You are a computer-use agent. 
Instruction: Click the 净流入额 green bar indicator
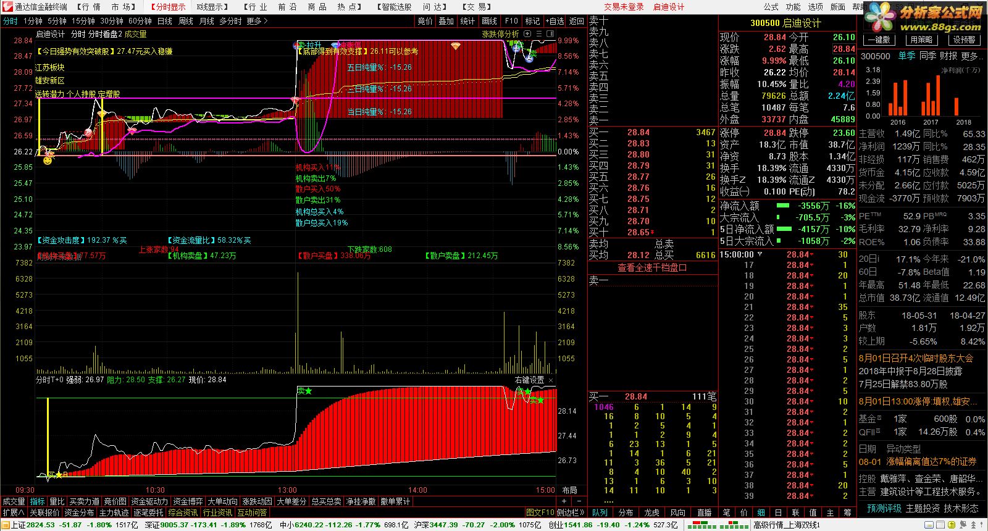pyautogui.click(x=782, y=206)
